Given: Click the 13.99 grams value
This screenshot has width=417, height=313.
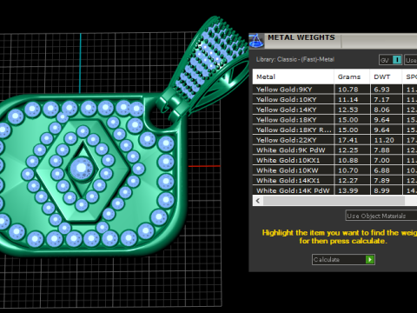Looking at the screenshot, I should tap(348, 190).
